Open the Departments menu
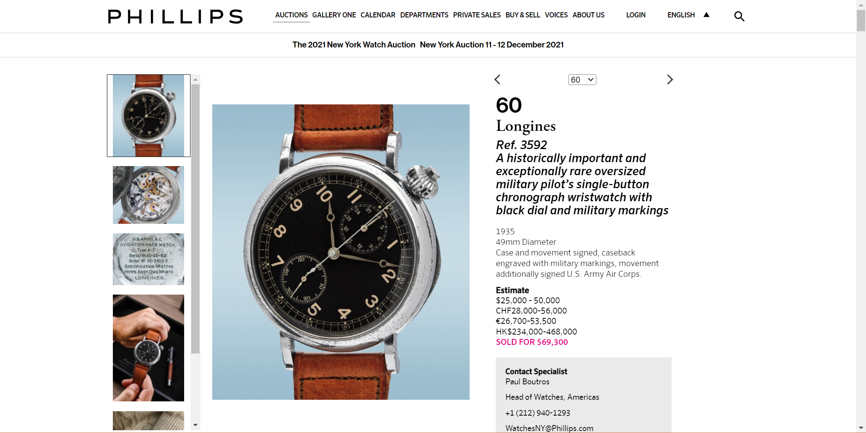 (x=424, y=15)
